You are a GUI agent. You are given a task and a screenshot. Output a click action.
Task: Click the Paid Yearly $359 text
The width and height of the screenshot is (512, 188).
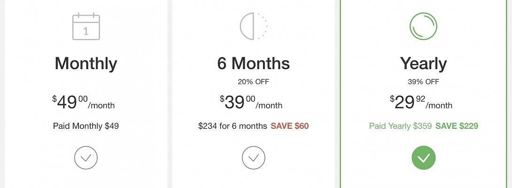[x=400, y=126]
